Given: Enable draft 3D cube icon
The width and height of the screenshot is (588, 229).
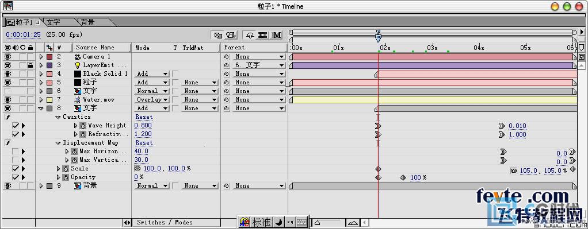Looking at the screenshot, I should click(231, 35).
